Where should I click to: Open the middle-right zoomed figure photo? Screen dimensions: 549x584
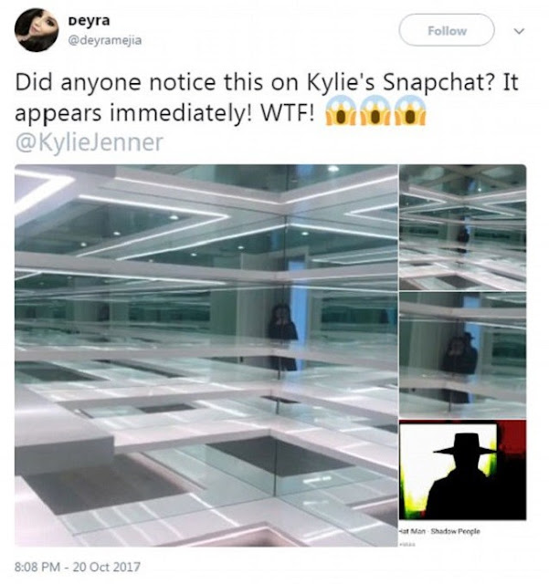click(463, 355)
